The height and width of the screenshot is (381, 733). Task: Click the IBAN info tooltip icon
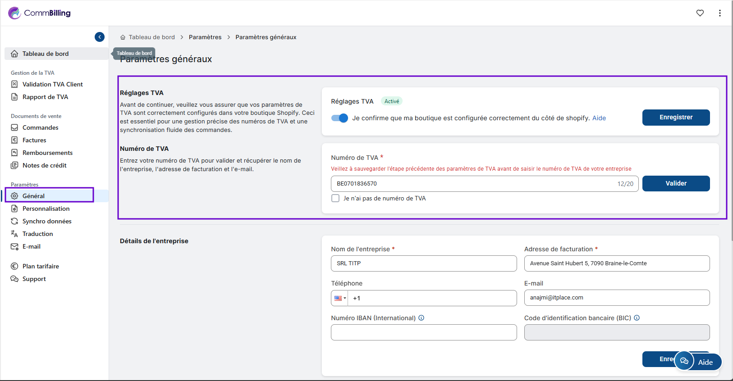(421, 318)
